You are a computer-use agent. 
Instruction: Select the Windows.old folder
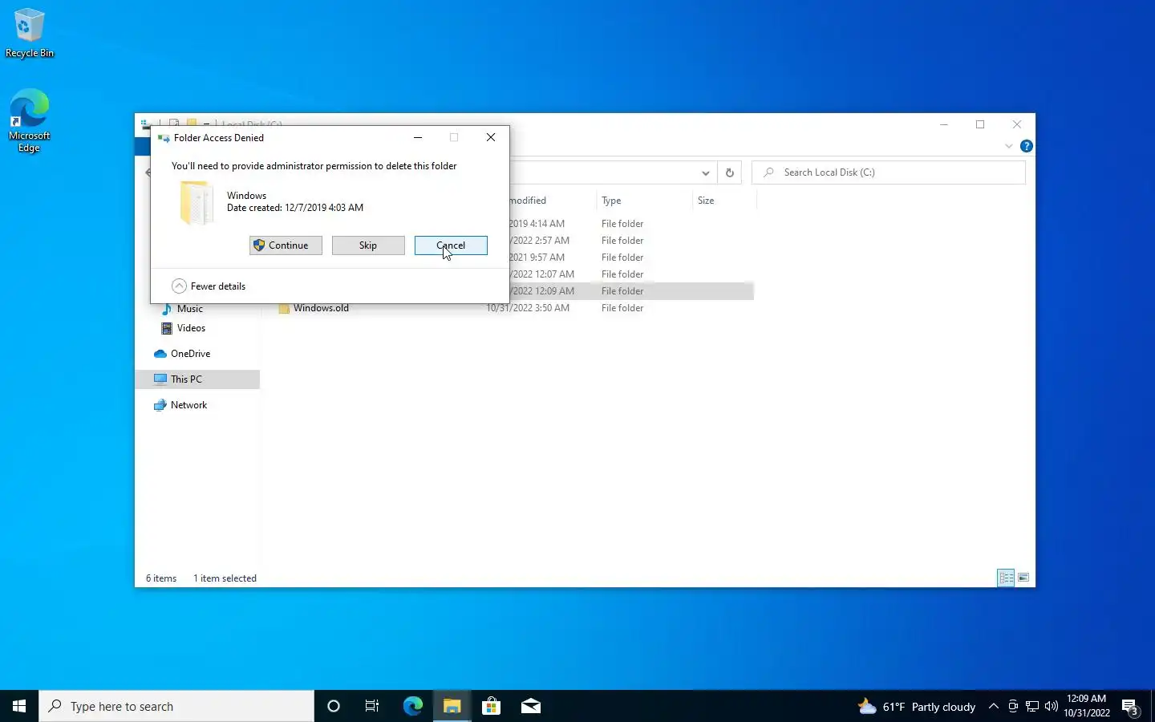tap(321, 308)
